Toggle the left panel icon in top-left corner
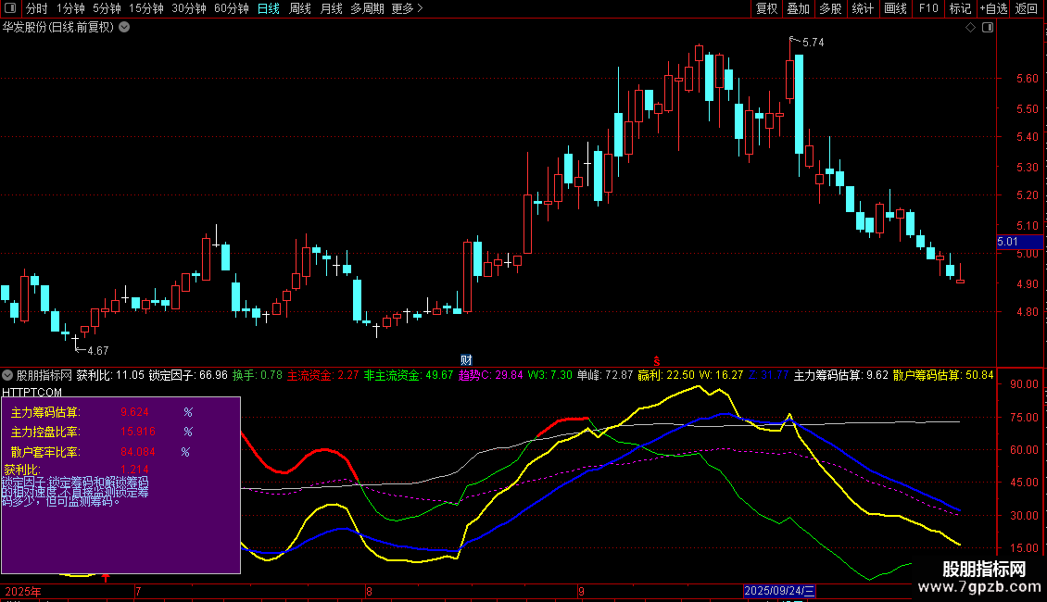Viewport: 1047px width, 602px height. [9, 8]
